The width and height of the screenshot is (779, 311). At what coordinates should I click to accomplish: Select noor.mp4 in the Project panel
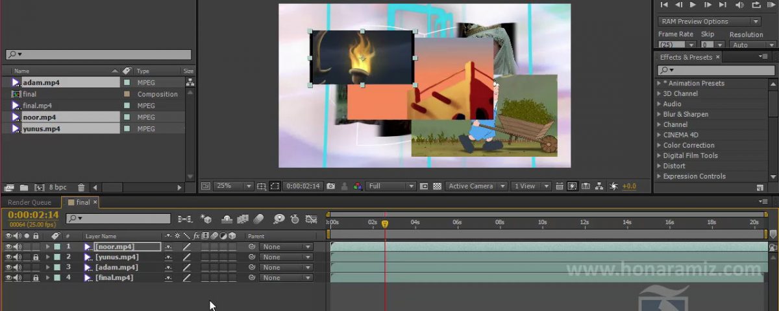(x=39, y=117)
